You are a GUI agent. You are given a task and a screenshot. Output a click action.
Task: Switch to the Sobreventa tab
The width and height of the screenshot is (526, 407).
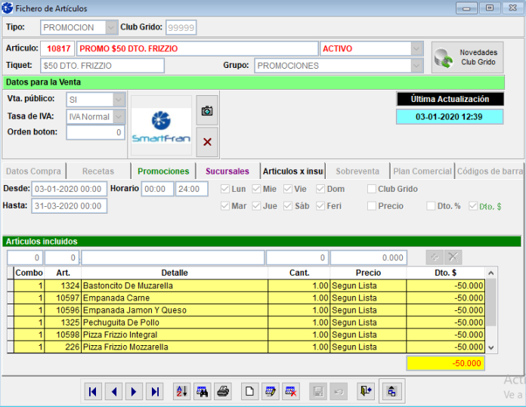(357, 171)
